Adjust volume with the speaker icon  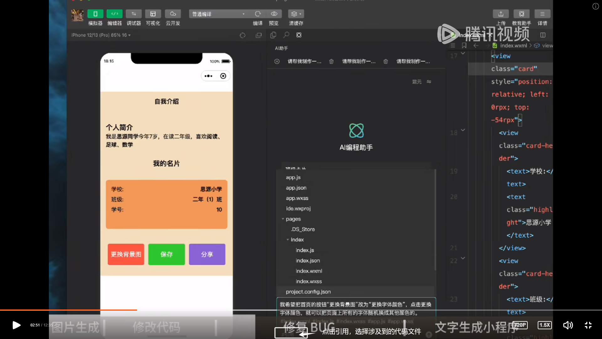pos(568,325)
